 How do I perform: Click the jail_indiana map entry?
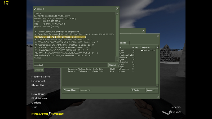point(123,57)
